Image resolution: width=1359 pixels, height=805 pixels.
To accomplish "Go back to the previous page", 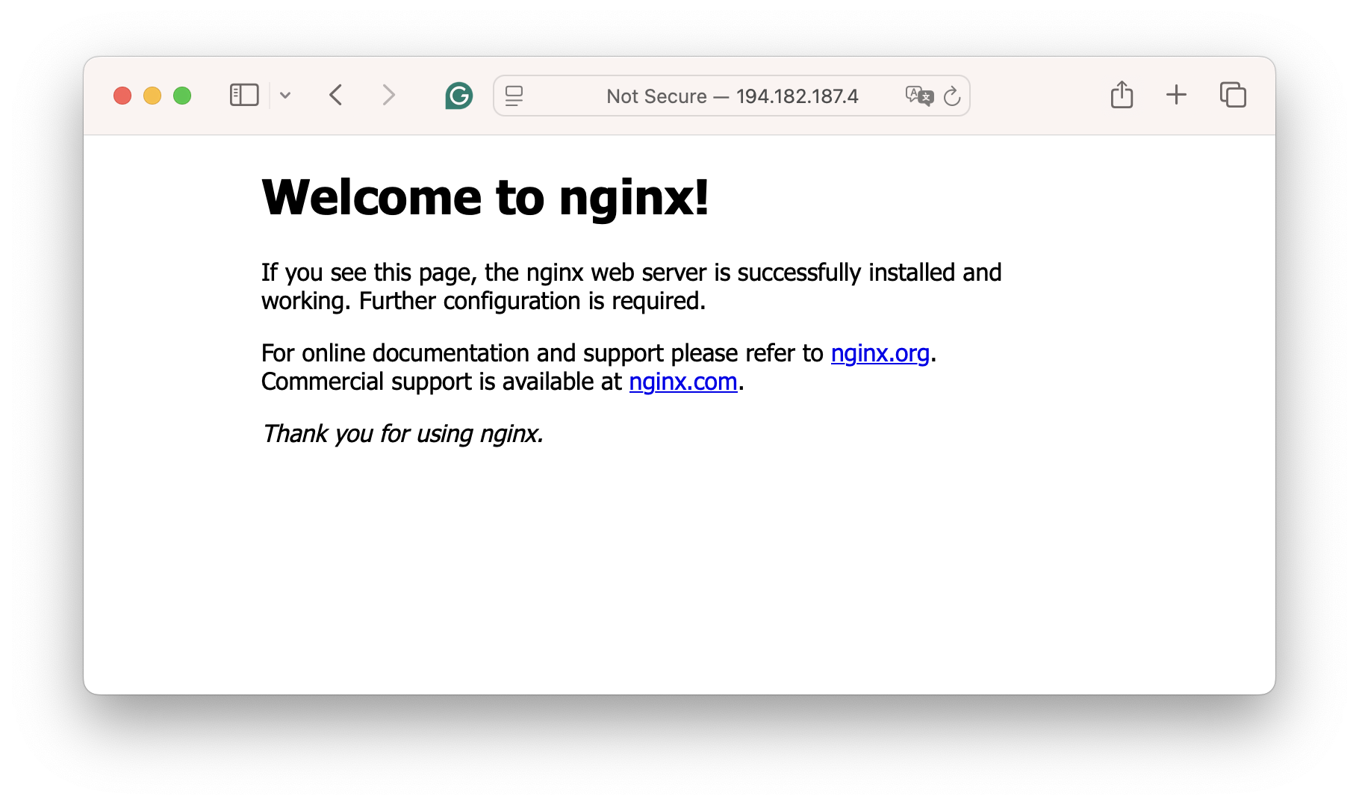I will click(336, 96).
